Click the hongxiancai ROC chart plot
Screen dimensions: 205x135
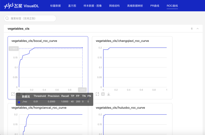(51, 125)
